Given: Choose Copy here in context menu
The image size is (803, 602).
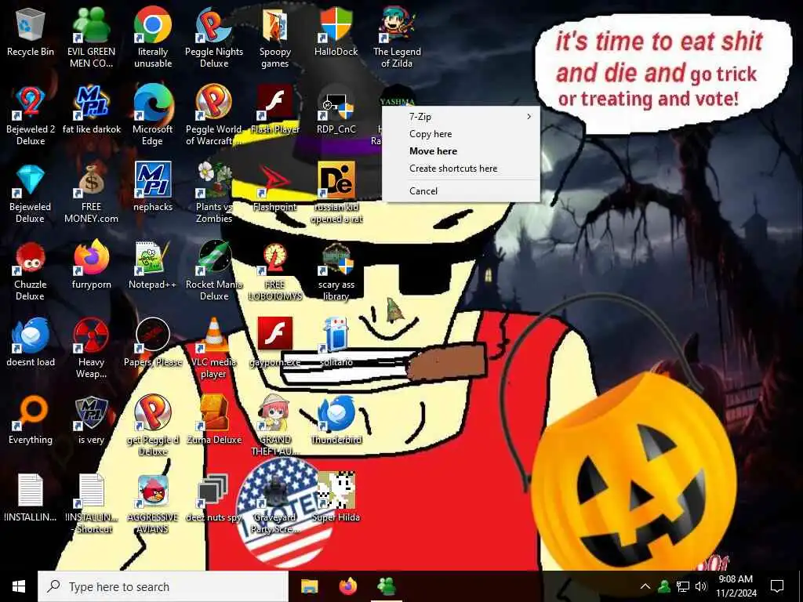Looking at the screenshot, I should 461,134.
